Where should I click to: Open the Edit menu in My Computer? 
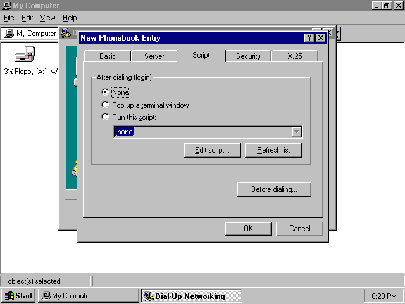[27, 18]
